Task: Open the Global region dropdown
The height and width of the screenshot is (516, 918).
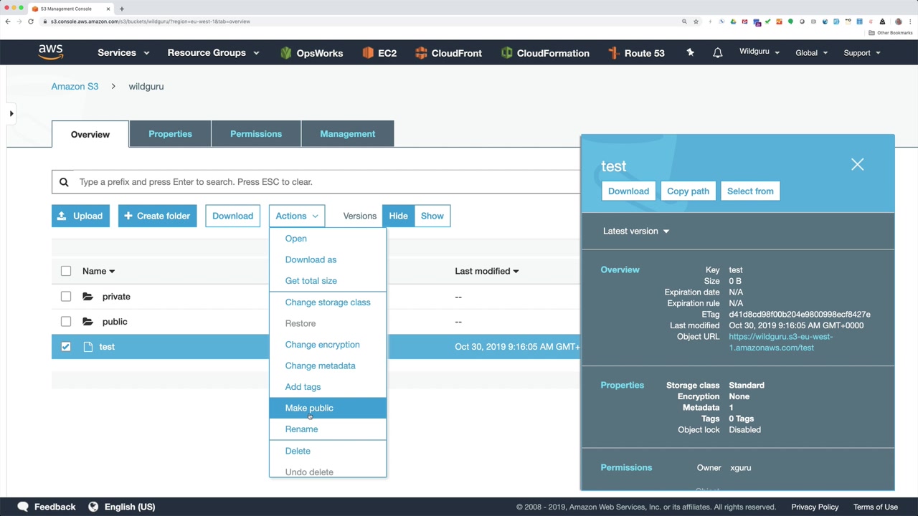Action: (x=812, y=53)
